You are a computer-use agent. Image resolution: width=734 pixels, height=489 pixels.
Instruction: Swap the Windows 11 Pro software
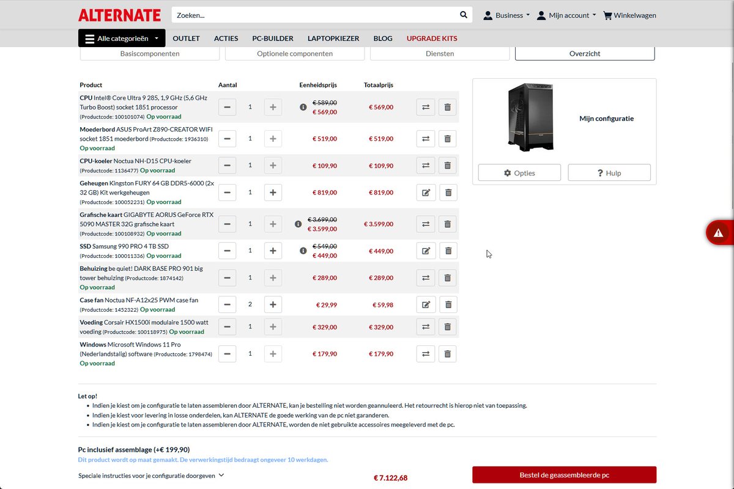pos(426,354)
